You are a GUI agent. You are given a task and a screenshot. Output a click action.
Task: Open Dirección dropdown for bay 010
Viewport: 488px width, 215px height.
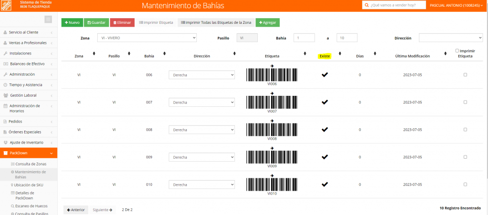point(202,184)
